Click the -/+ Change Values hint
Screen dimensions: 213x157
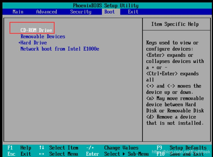click(112, 148)
